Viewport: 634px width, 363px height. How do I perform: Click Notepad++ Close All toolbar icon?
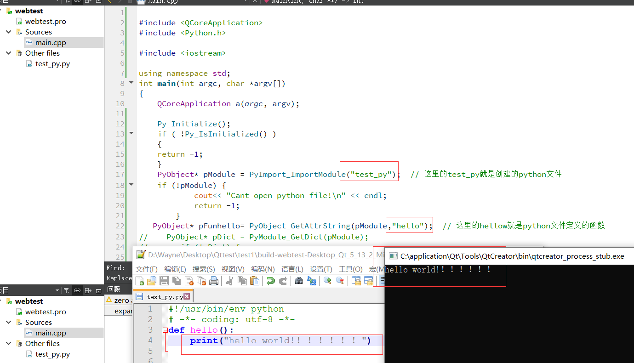tap(201, 281)
